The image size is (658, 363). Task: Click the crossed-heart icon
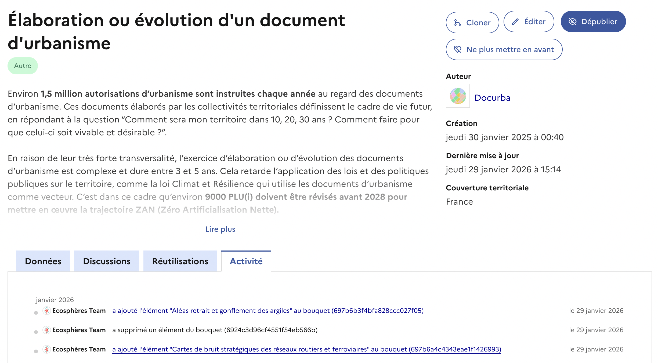tap(458, 49)
